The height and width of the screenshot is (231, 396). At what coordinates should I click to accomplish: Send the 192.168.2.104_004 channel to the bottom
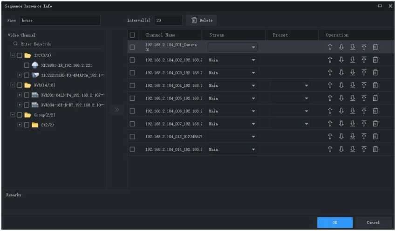tap(352, 86)
